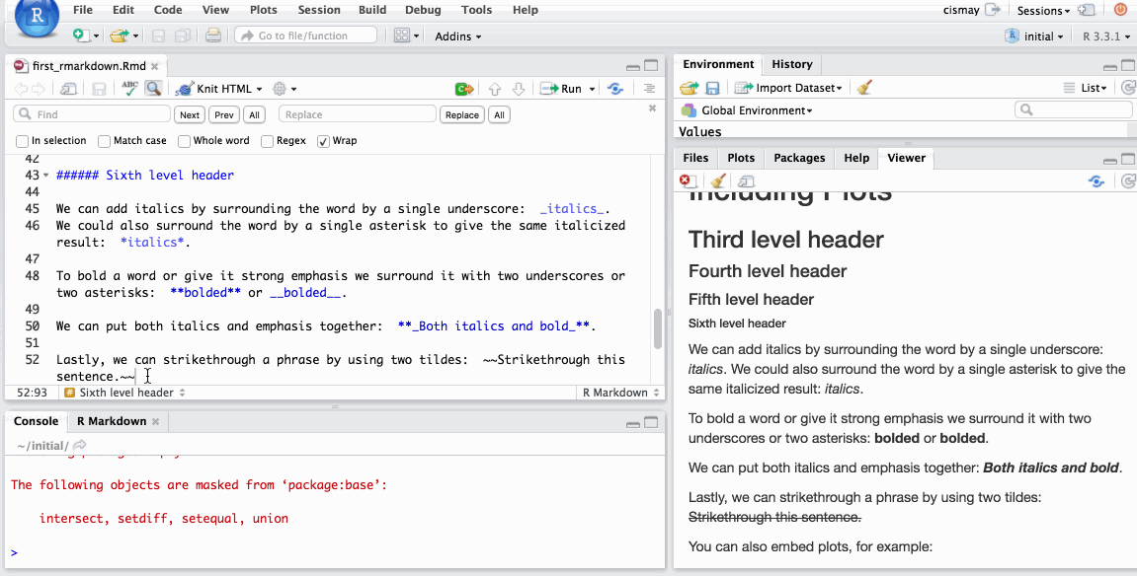Go to the previous section with up arrow
Viewport: 1137px width, 576px height.
[x=495, y=89]
